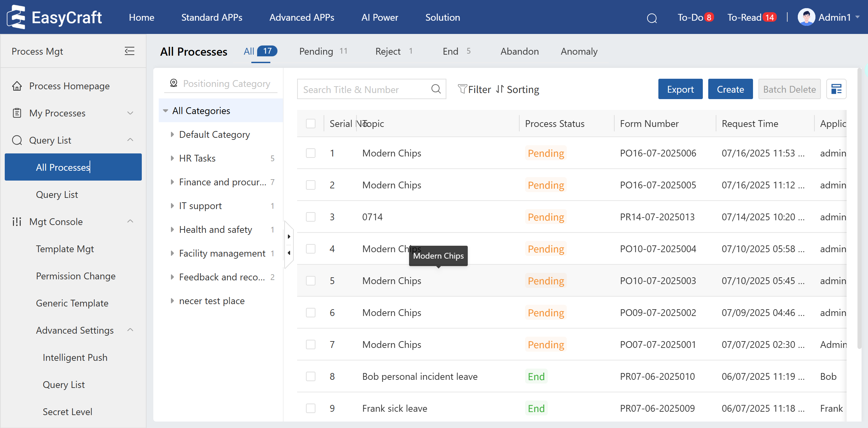Click the Create button
This screenshot has height=428, width=868.
pyautogui.click(x=730, y=89)
